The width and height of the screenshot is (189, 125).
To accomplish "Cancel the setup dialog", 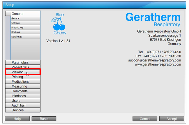I will click(145, 119).
